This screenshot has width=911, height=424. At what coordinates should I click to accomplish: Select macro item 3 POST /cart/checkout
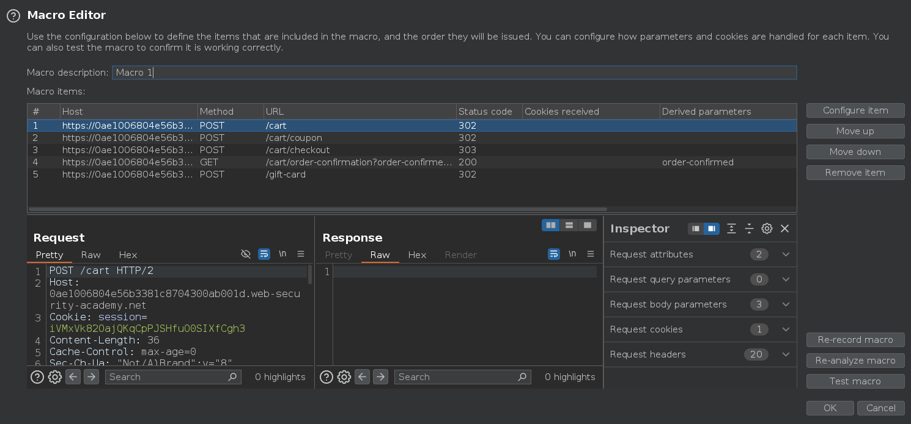click(411, 150)
